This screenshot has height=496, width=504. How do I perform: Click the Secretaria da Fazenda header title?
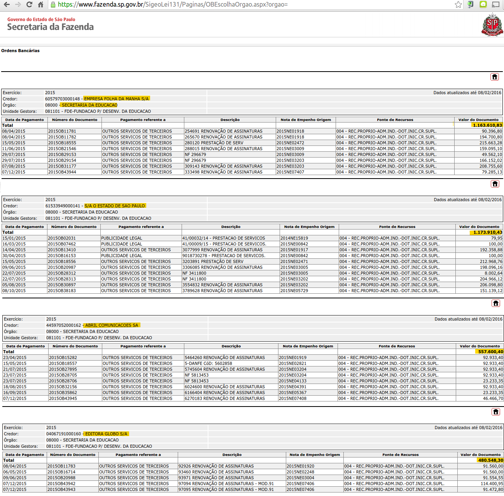pyautogui.click(x=51, y=27)
